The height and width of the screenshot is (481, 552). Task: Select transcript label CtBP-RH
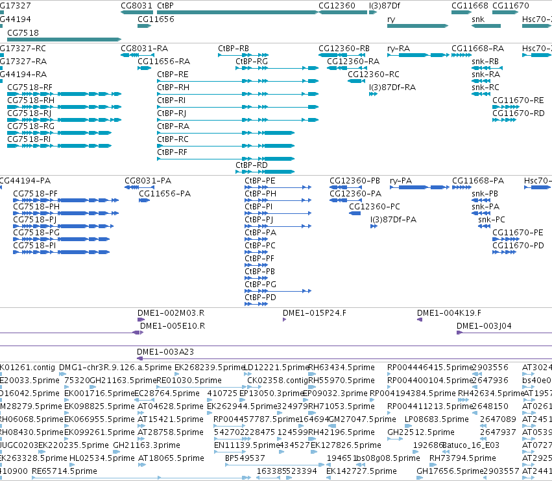[x=173, y=88]
